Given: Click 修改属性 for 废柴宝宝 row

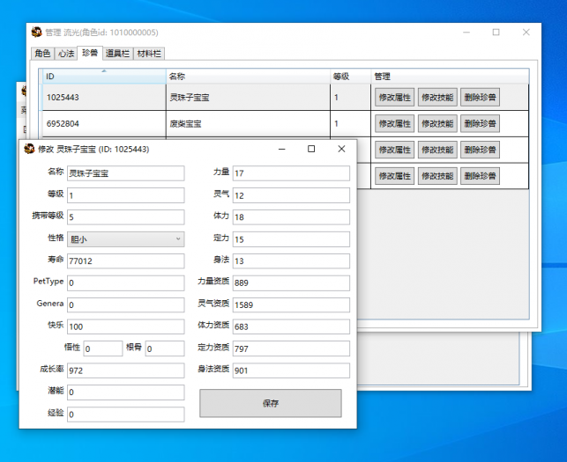Looking at the screenshot, I should [x=394, y=123].
